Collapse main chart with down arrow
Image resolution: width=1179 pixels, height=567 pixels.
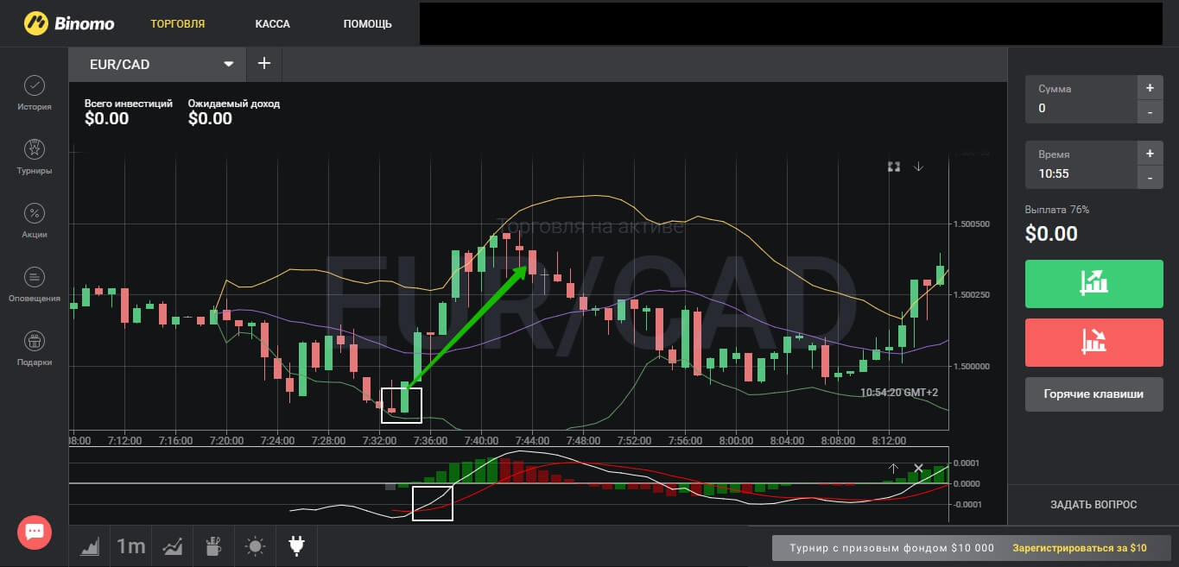pos(918,167)
